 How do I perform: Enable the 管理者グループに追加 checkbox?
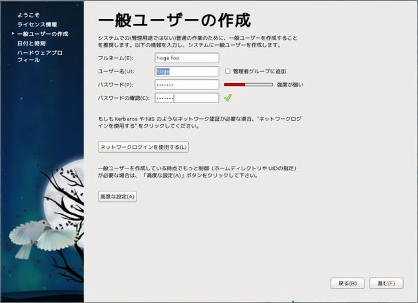227,71
